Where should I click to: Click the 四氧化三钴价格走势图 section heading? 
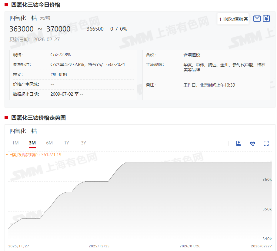[x=38, y=118]
